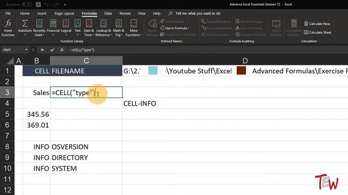The image size is (348, 195).
Task: Open Lookup & Reference functions library
Action: pos(103,28)
